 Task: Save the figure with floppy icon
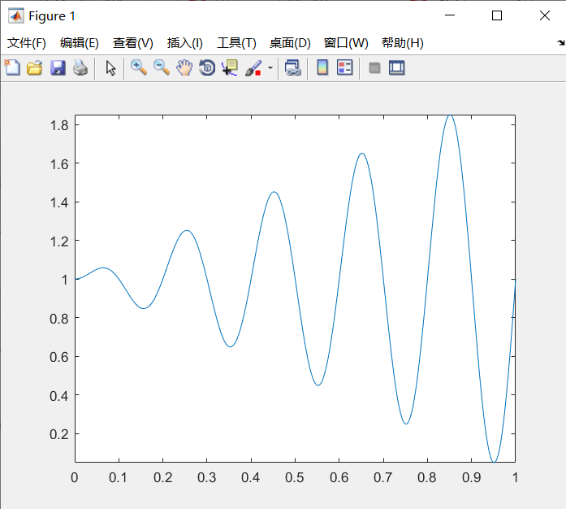58,67
